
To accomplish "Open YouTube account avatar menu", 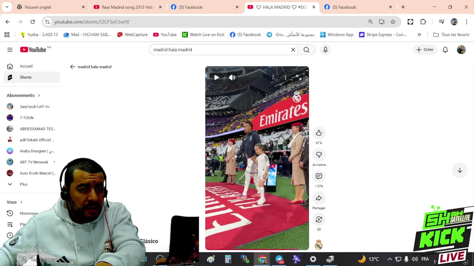I will pos(461,50).
